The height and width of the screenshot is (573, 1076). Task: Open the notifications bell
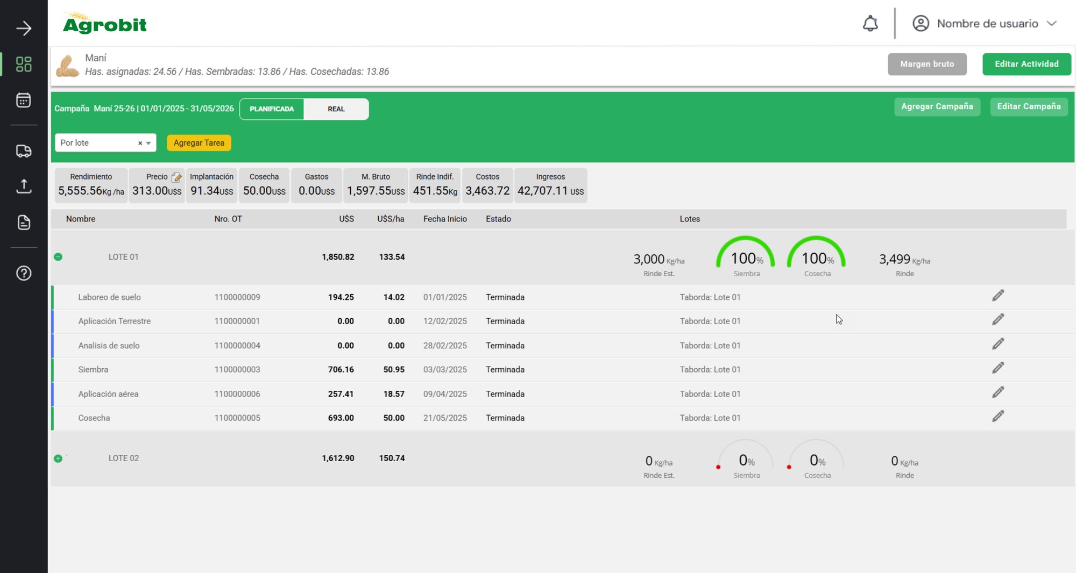coord(870,24)
